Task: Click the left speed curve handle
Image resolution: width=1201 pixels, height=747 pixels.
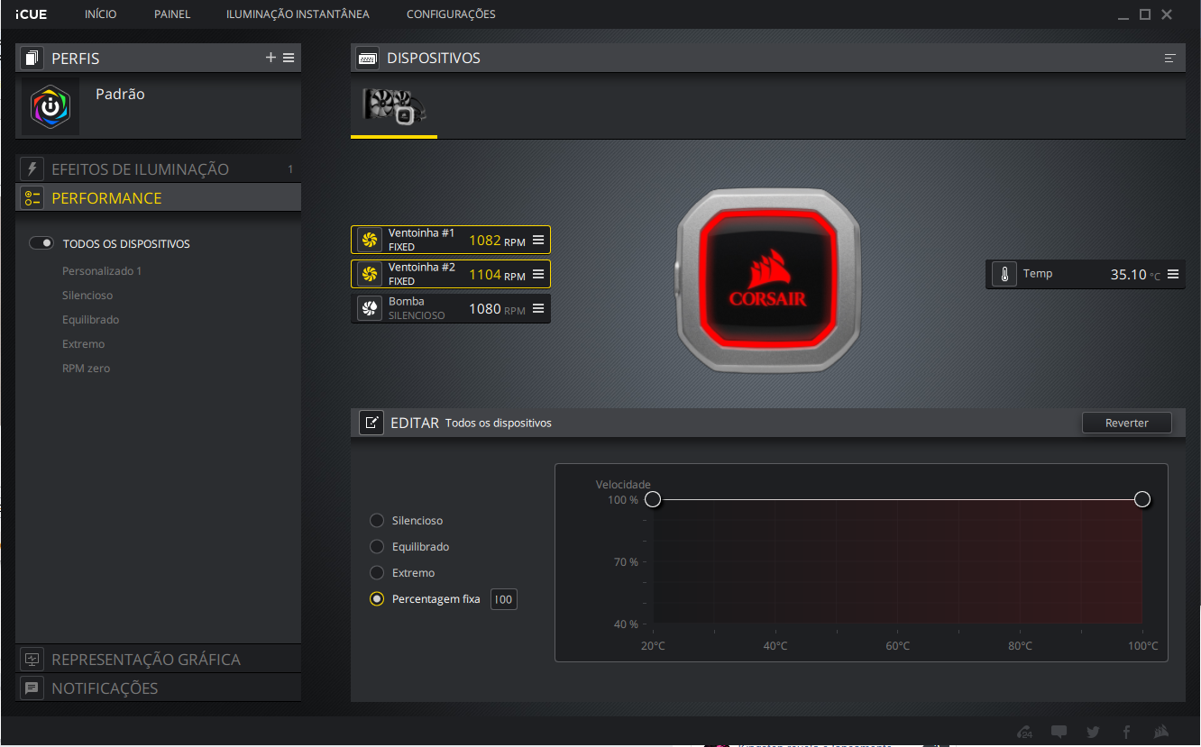Action: [x=653, y=499]
